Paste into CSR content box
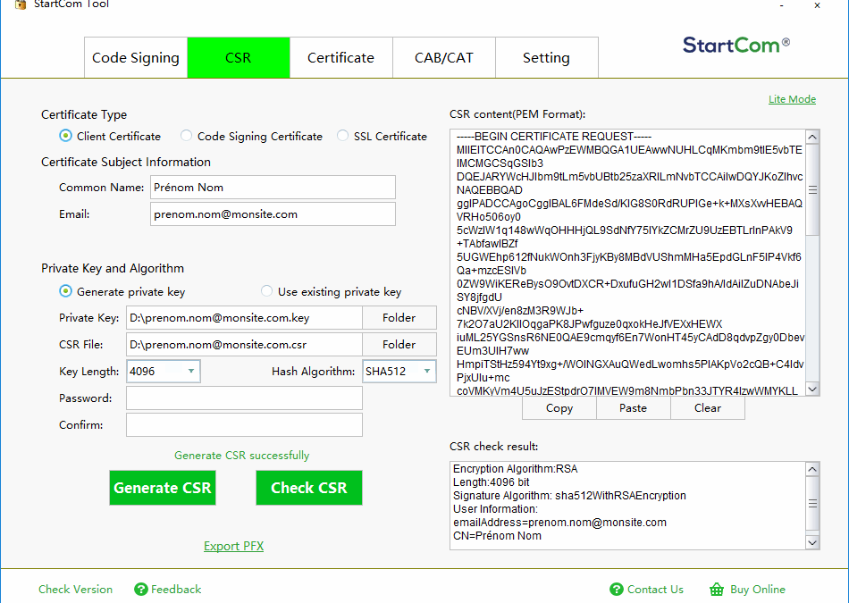849x603 pixels. pos(634,408)
